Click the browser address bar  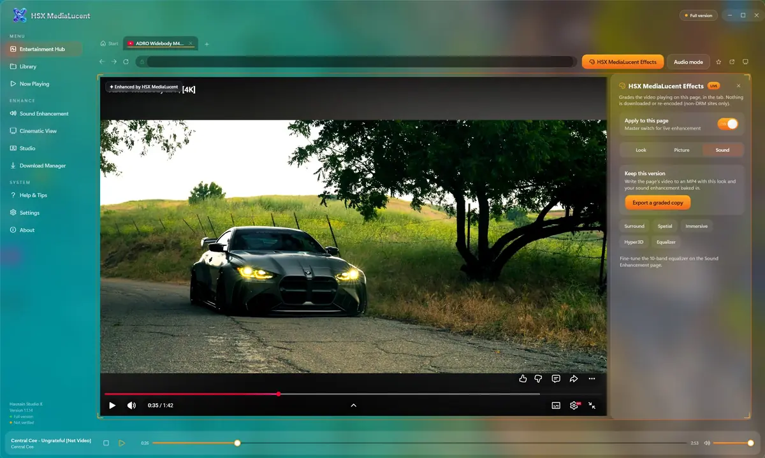point(356,62)
